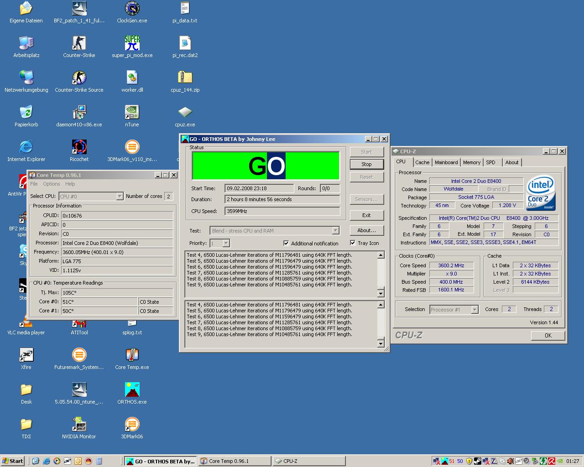Click the Stop button in ORTHOS
This screenshot has width=584, height=467.
point(366,164)
